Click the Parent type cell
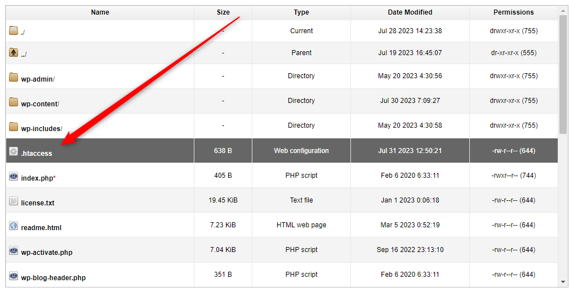Screen dimensions: 569x292 [x=301, y=52]
